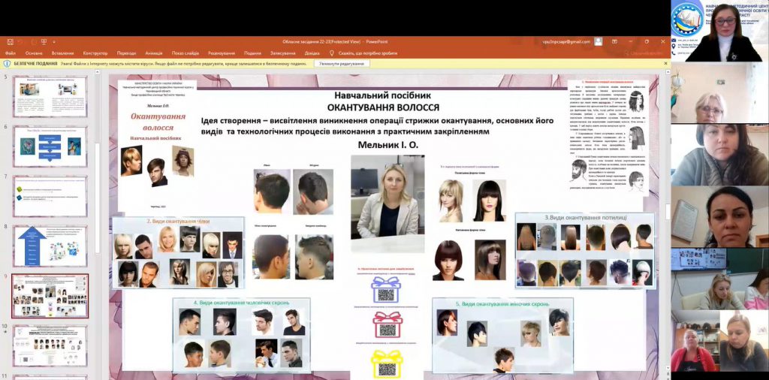Select the highlighted slide 9 thumbnail

[x=50, y=296]
